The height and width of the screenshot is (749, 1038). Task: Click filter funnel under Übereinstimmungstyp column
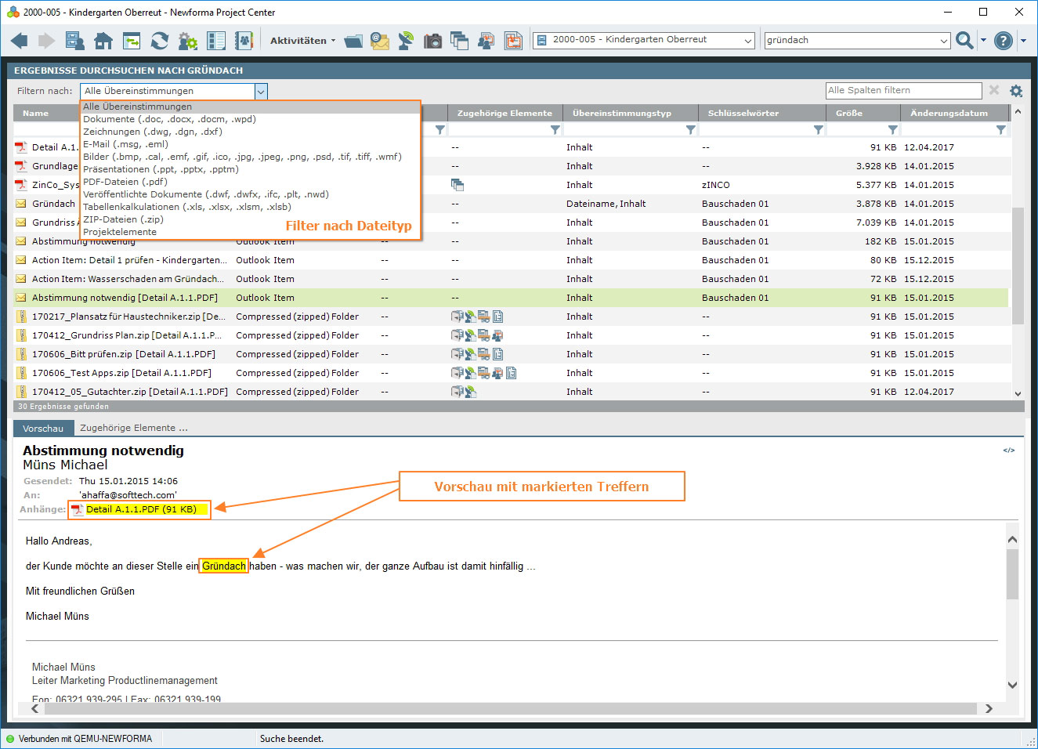coord(691,130)
